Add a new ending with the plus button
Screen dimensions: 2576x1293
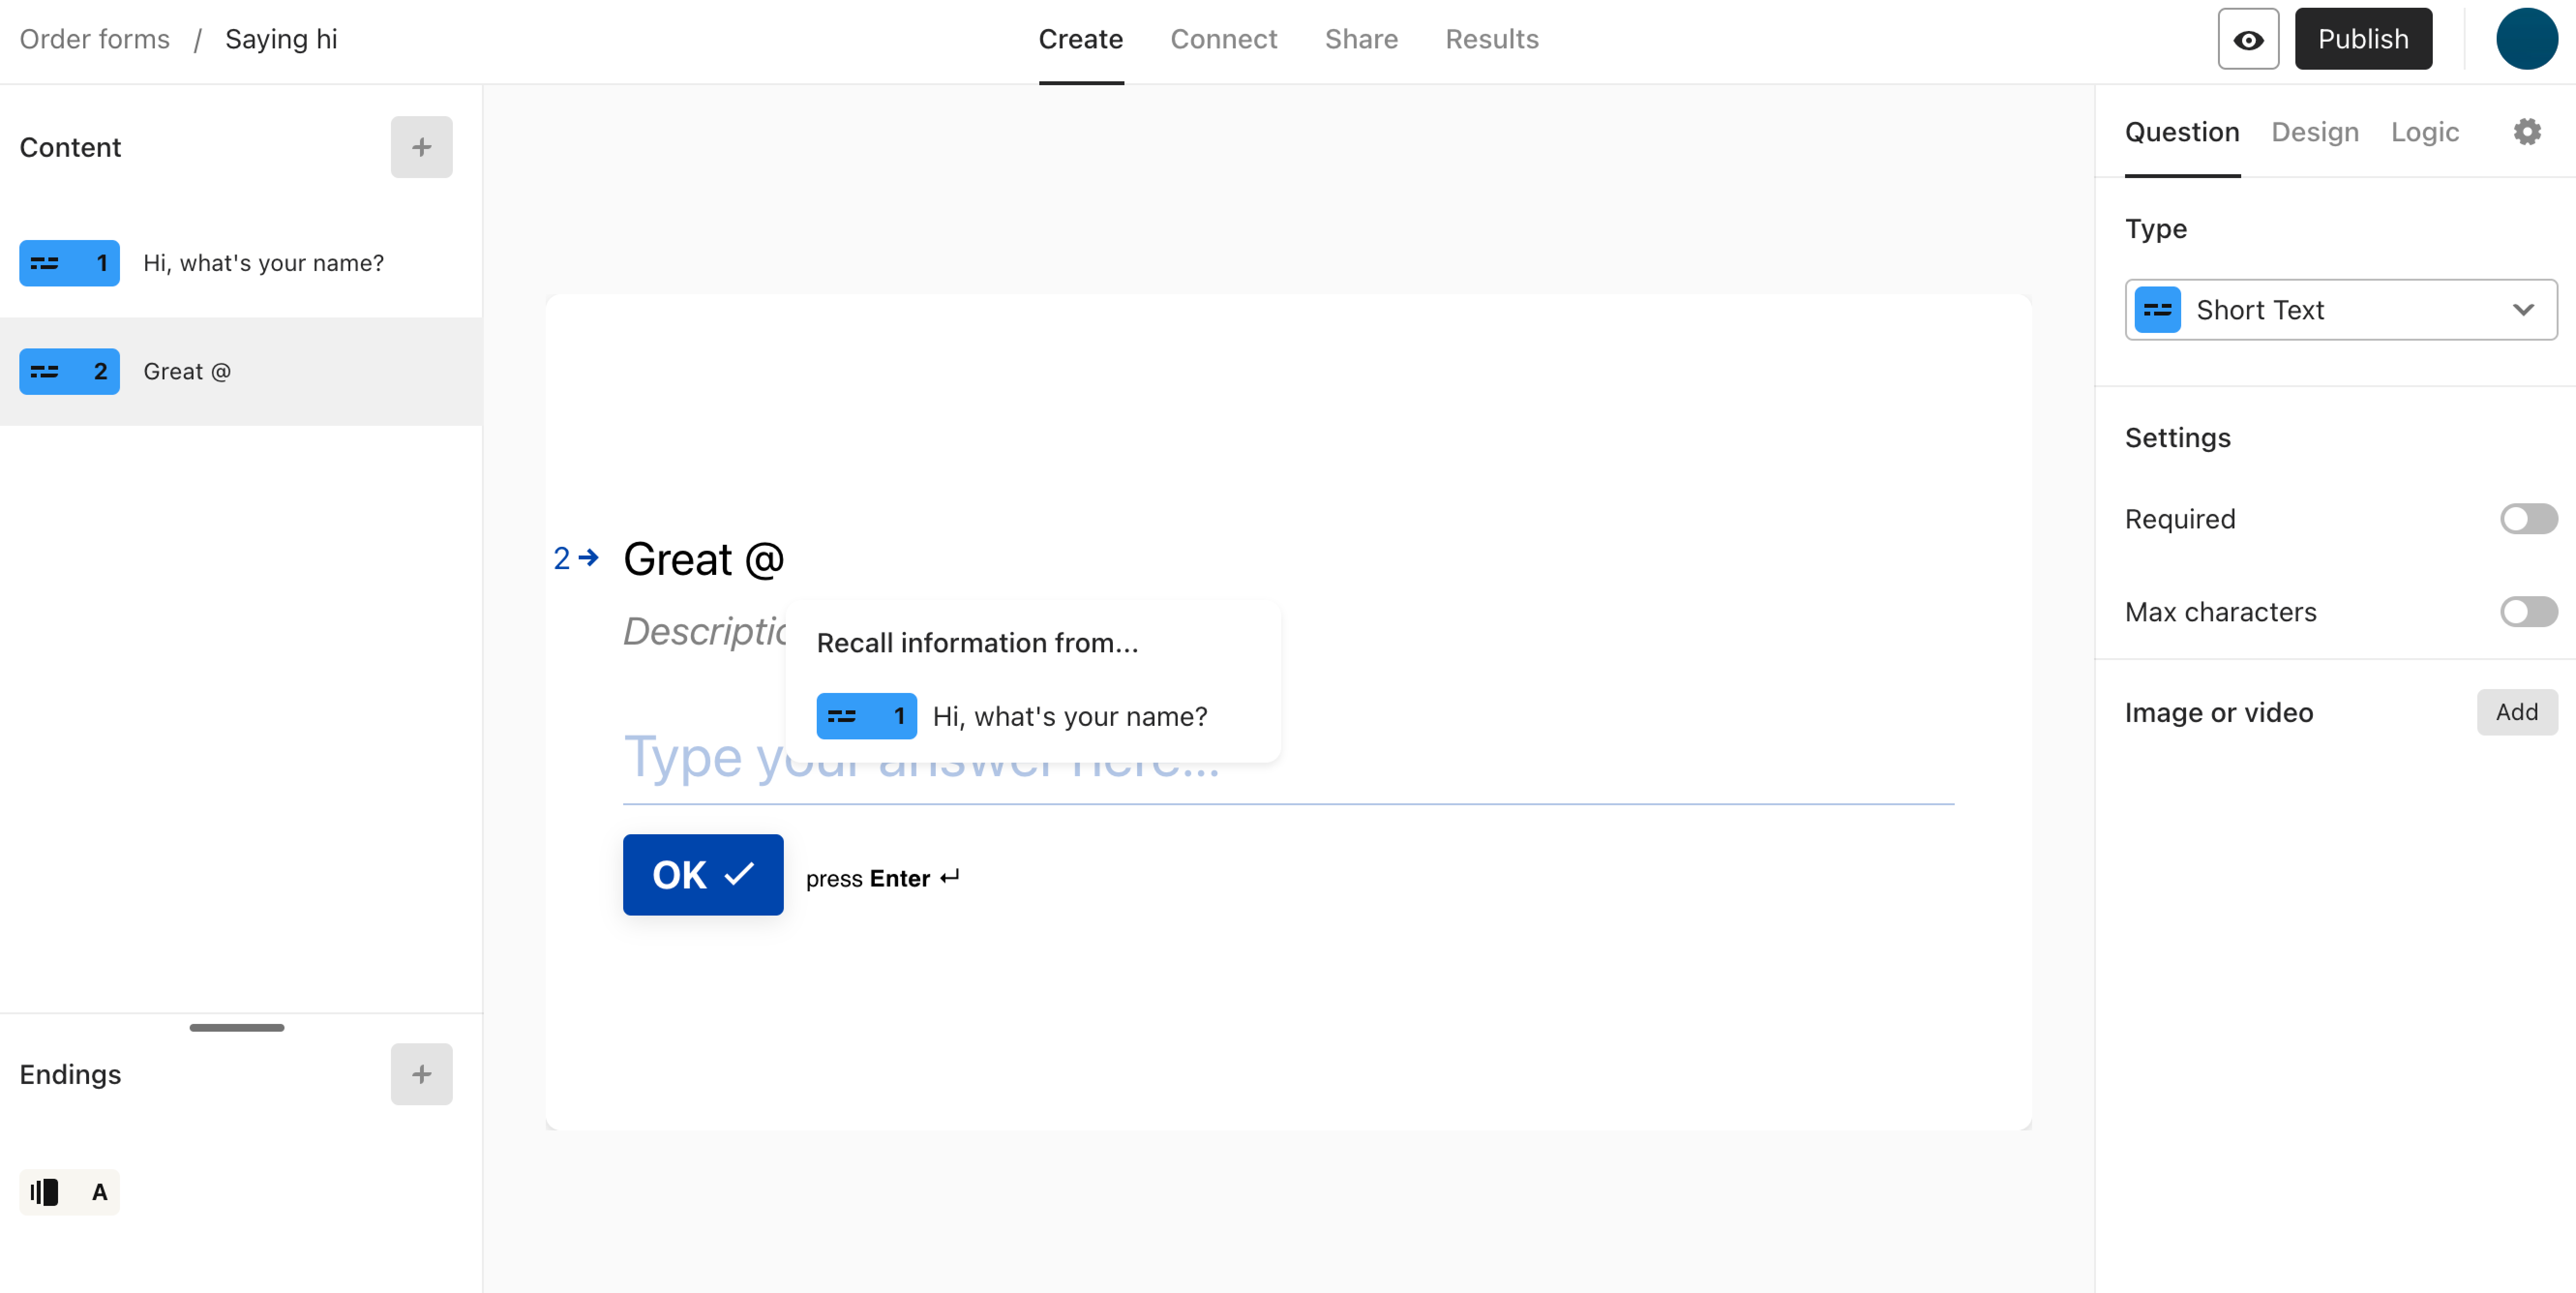[421, 1074]
